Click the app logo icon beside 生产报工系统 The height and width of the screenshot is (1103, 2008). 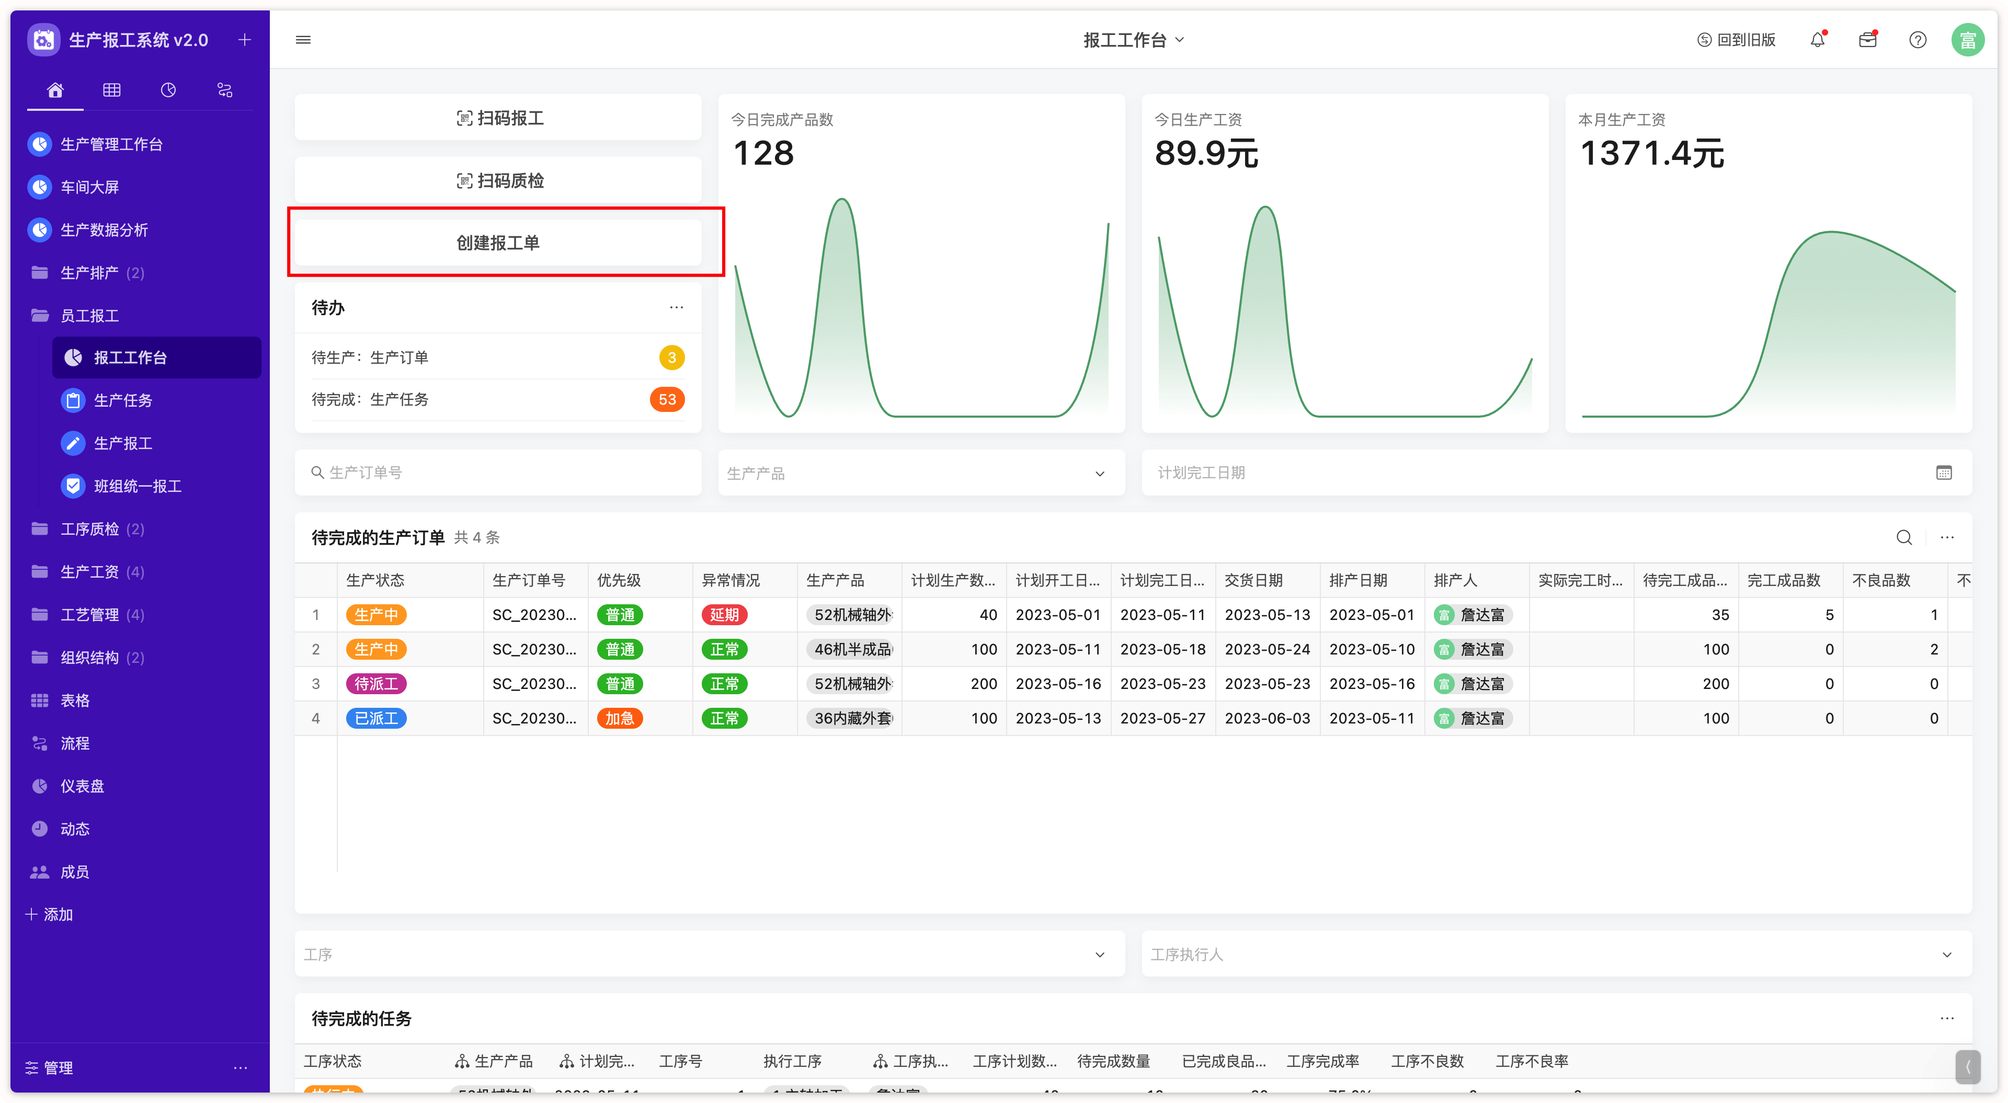43,40
